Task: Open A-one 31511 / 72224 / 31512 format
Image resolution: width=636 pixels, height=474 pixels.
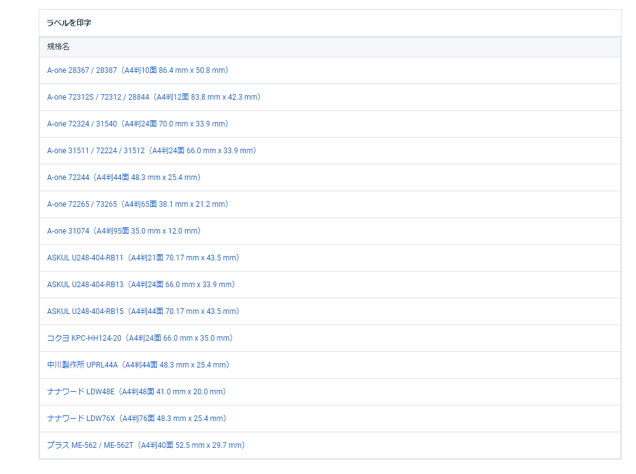Action: click(152, 151)
